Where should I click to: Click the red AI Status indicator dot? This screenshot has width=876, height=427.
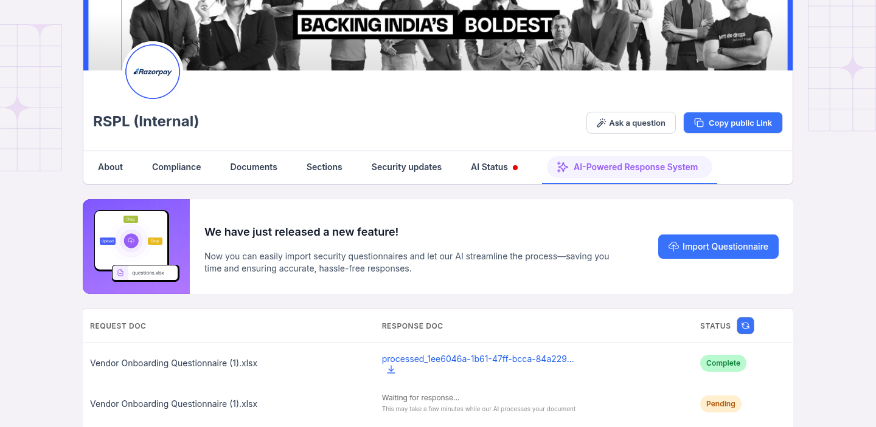515,168
